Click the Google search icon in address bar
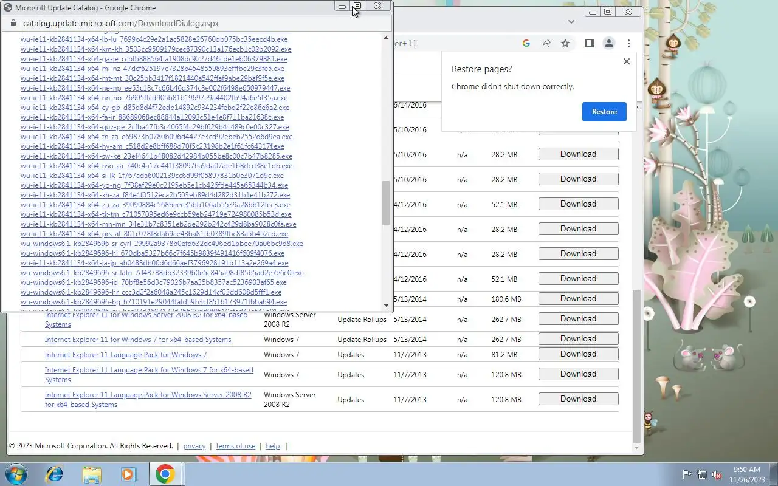Screen dimensions: 778x486 point(526,43)
